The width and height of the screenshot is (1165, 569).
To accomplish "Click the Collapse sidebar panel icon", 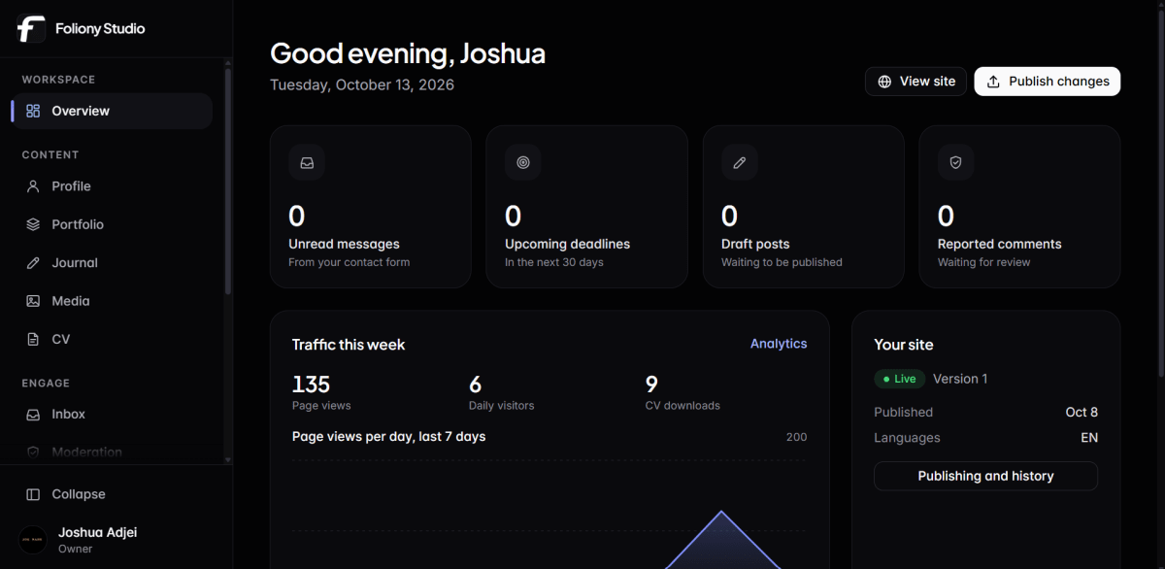I will (x=33, y=494).
